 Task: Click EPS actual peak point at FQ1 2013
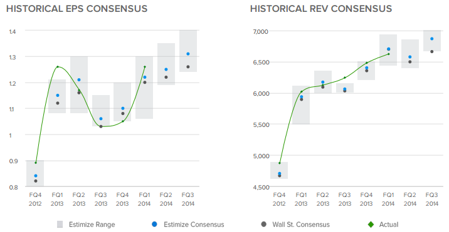pos(58,66)
